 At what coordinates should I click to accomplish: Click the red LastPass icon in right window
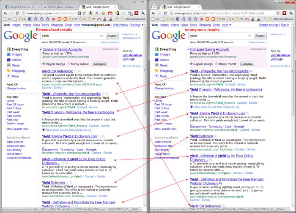(284, 13)
